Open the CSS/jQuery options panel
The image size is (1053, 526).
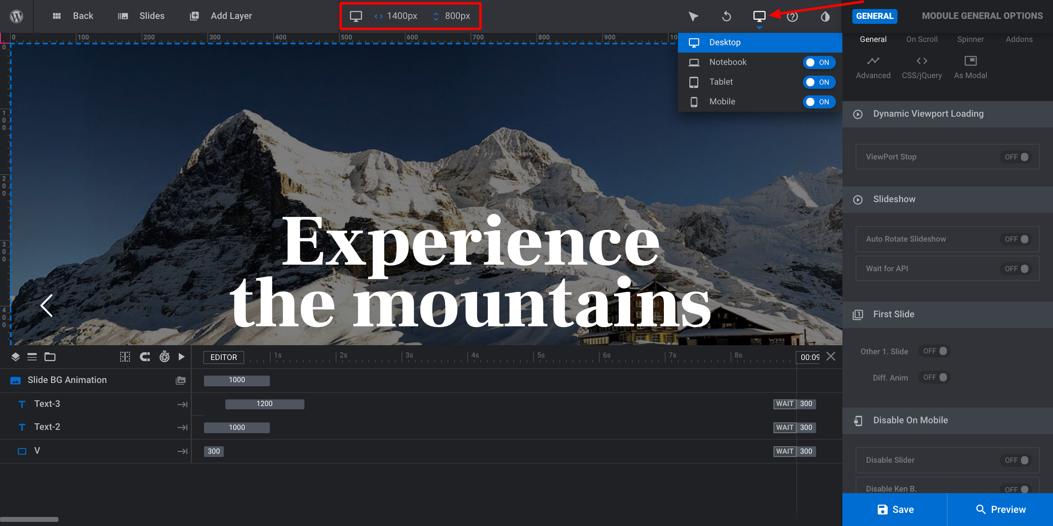pos(922,67)
